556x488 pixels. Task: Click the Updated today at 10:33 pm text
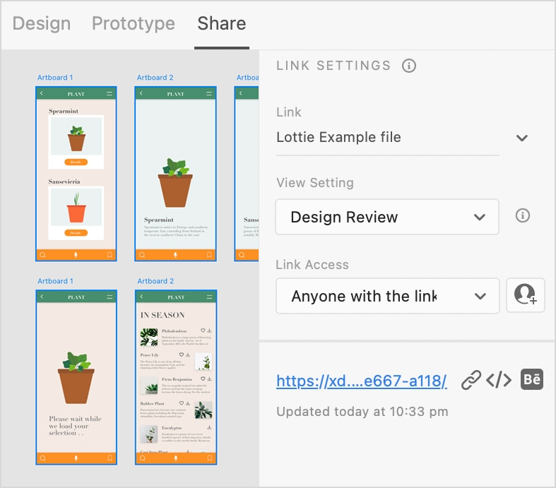click(362, 412)
